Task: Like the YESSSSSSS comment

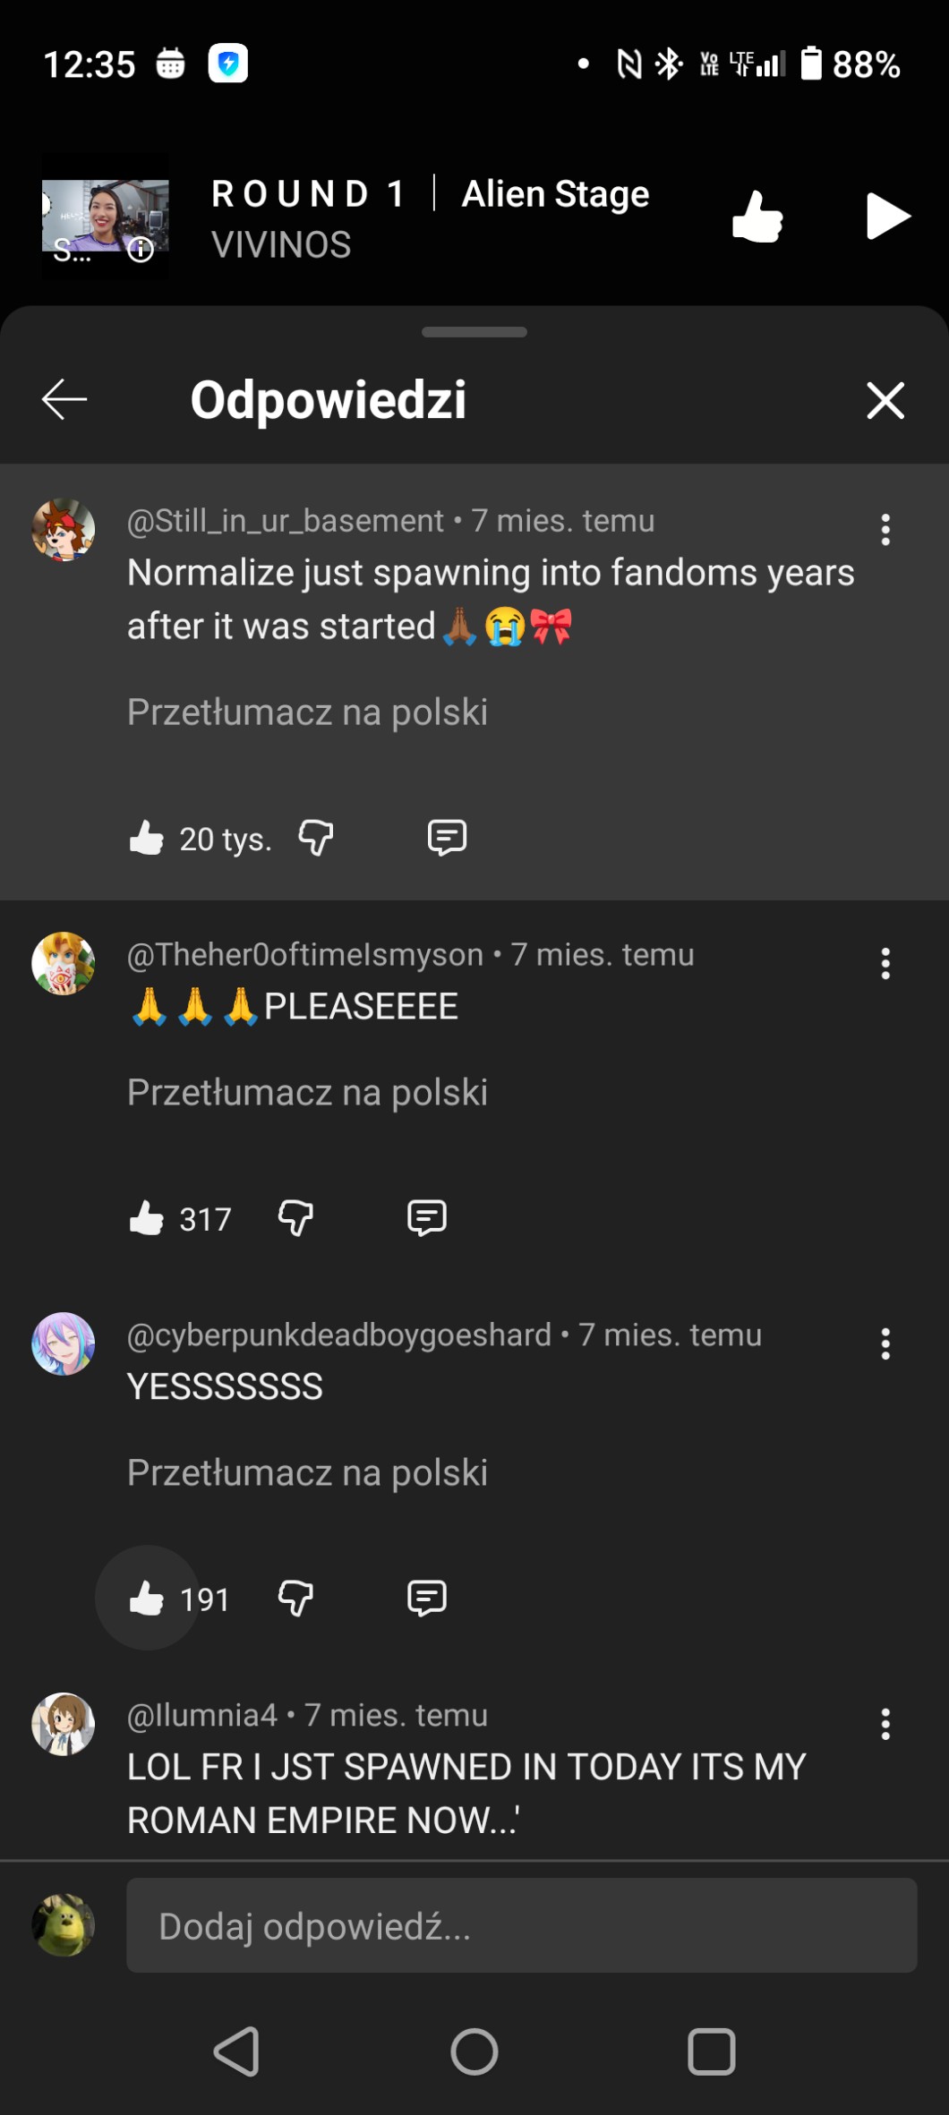Action: [x=147, y=1599]
